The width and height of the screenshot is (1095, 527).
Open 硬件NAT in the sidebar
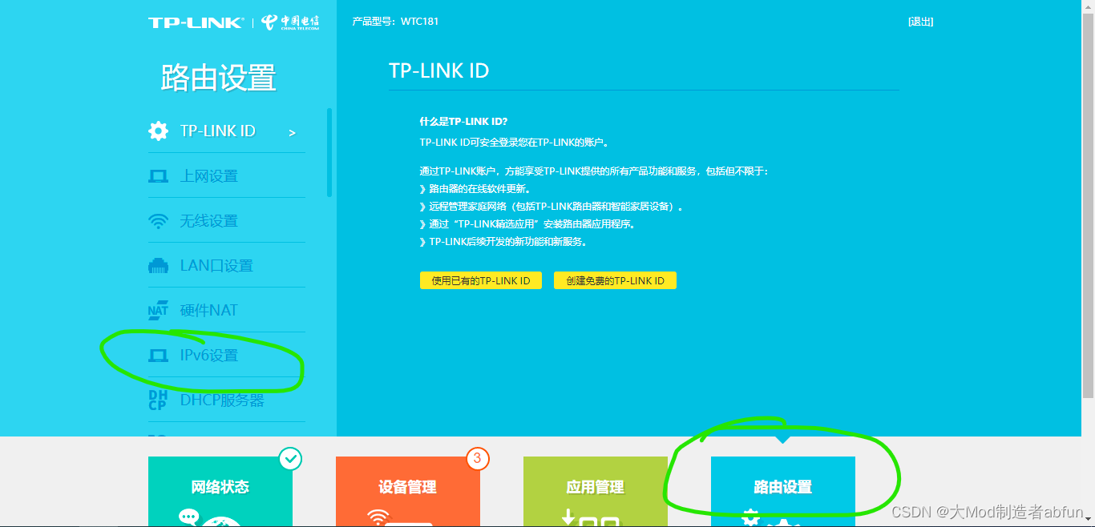227,311
